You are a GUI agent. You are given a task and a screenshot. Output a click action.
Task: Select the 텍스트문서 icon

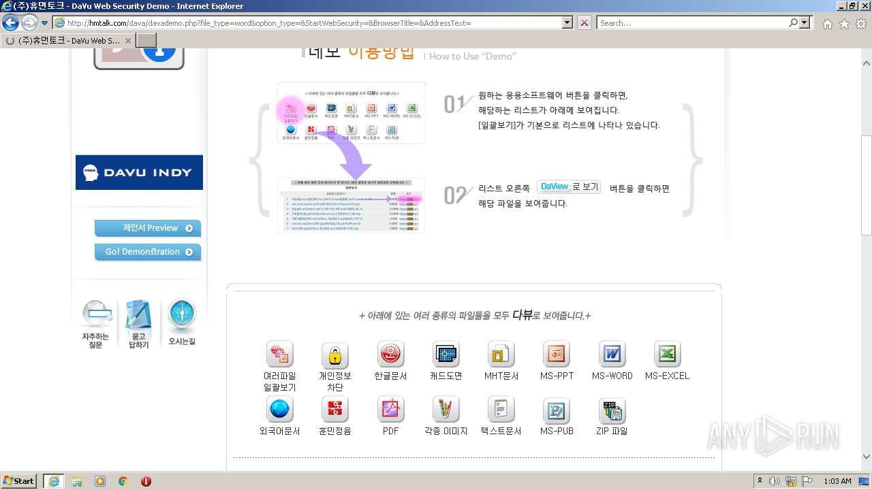[501, 410]
